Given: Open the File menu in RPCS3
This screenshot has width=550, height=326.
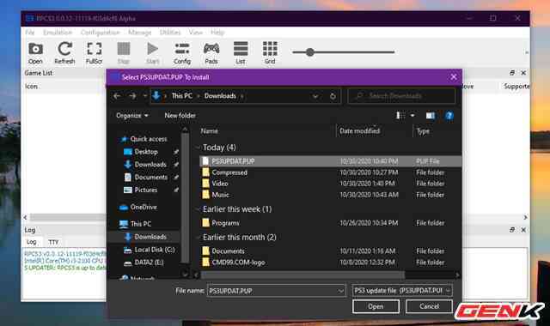Looking at the screenshot, I should pyautogui.click(x=30, y=33).
